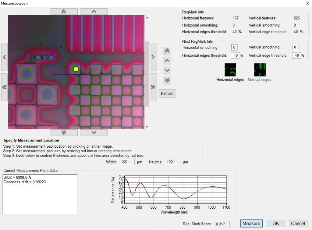Image resolution: width=312 pixels, height=230 pixels.
Task: Confirm the dialog with OK
Action: [275, 223]
